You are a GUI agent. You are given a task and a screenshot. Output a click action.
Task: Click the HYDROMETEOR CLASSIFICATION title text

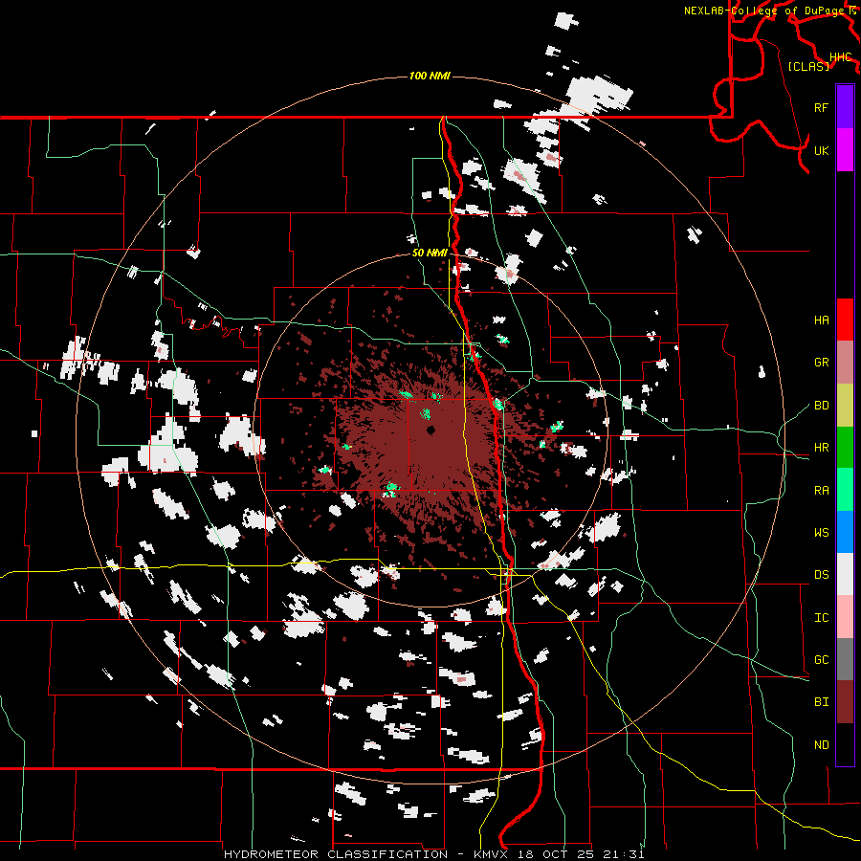[x=336, y=854]
